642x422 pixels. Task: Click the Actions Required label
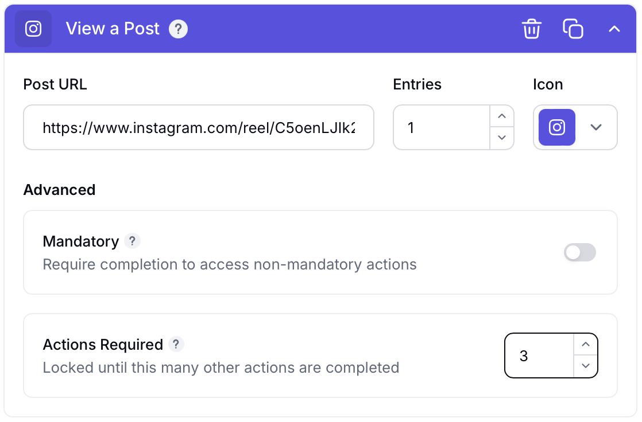[x=103, y=344]
